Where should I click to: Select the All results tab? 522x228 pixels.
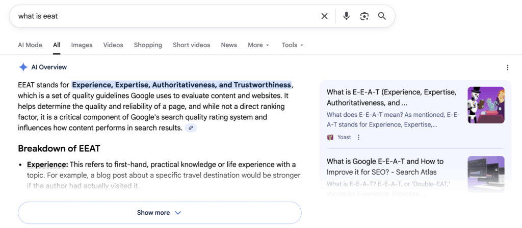click(57, 45)
